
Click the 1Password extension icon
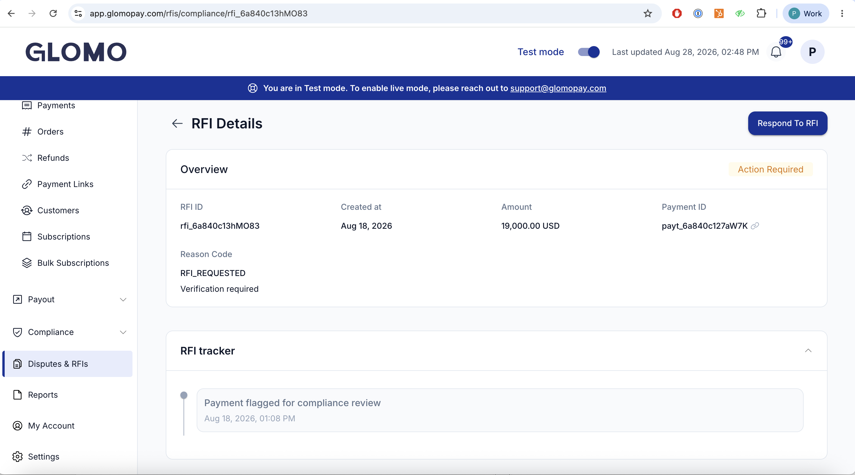pos(698,14)
